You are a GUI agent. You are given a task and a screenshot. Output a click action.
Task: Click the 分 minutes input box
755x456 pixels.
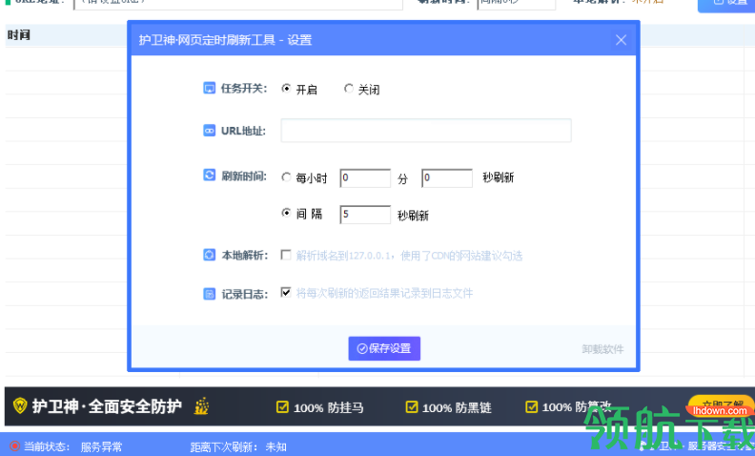[365, 177]
